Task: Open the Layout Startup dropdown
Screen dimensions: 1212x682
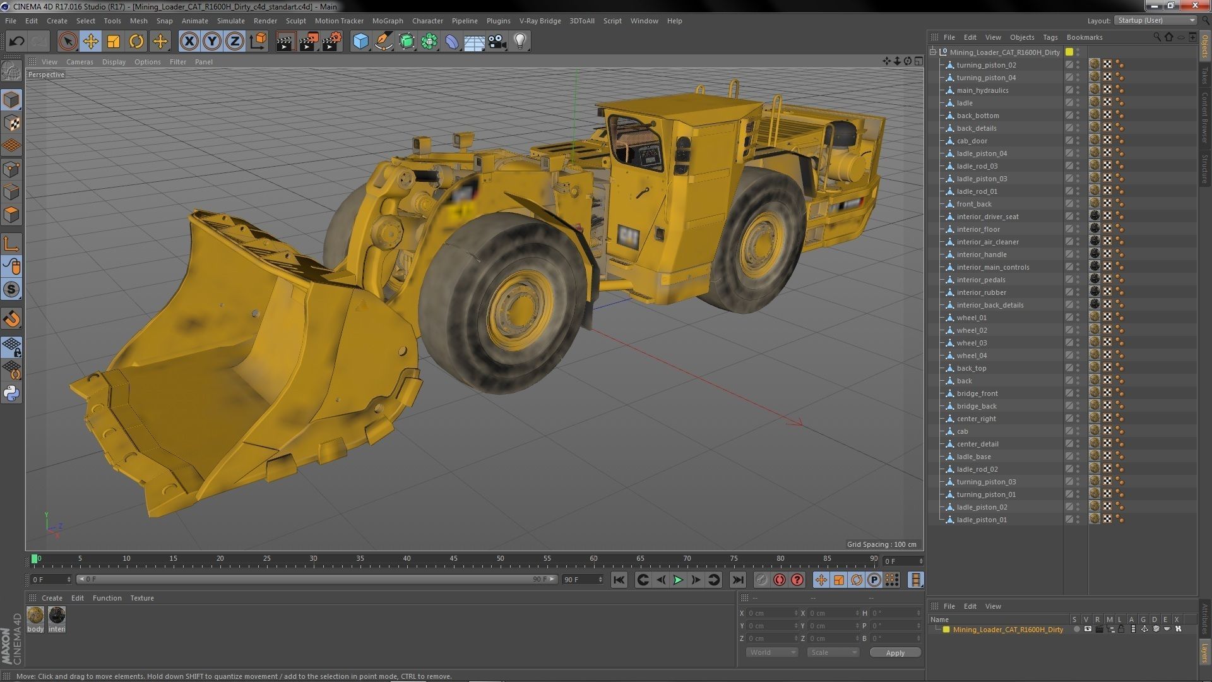Action: pyautogui.click(x=1155, y=21)
